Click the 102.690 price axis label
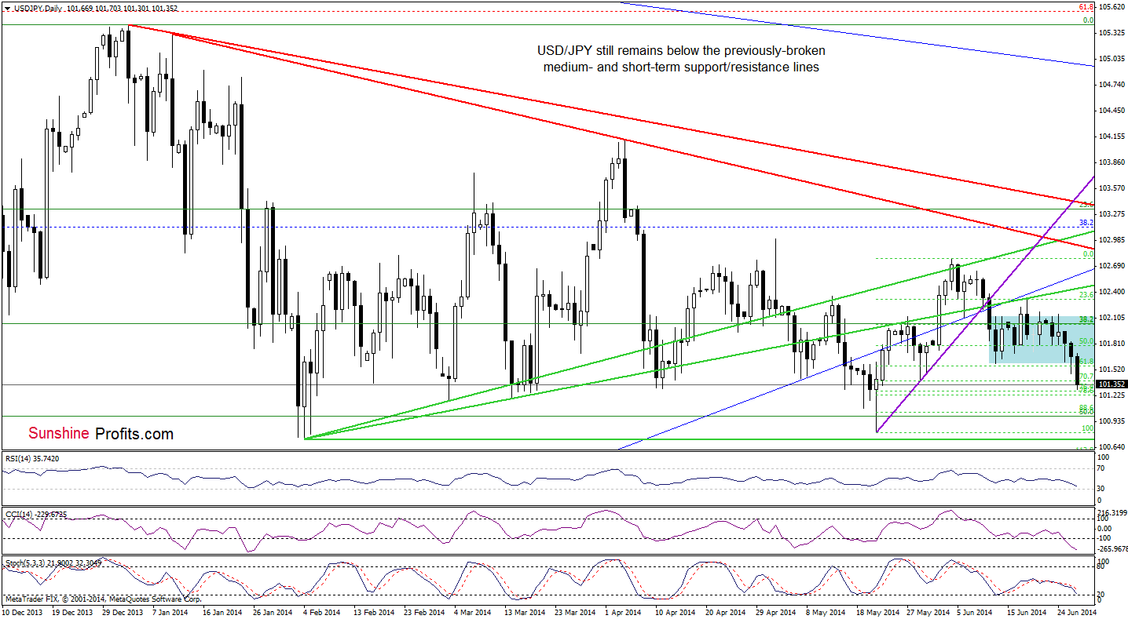The width and height of the screenshot is (1128, 619). (1112, 265)
